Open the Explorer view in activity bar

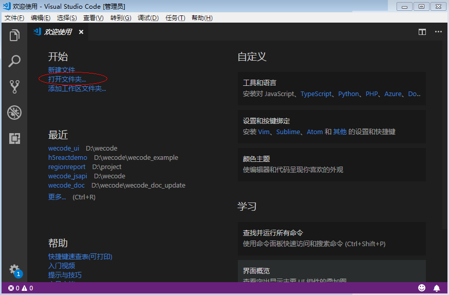coord(14,35)
